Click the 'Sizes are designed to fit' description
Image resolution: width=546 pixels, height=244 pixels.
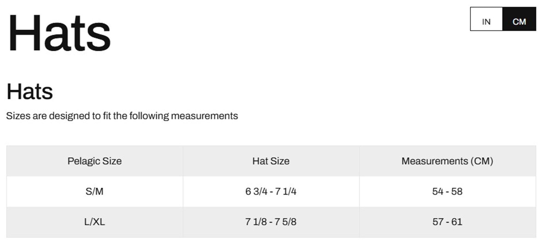click(x=122, y=116)
